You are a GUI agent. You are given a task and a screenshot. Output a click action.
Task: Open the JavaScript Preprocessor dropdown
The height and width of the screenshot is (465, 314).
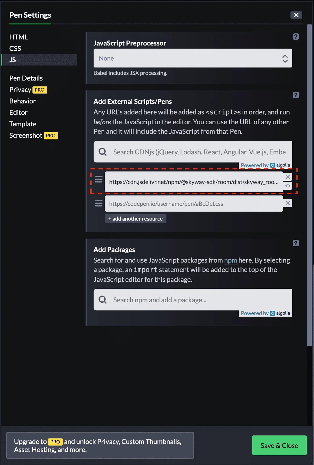[193, 58]
